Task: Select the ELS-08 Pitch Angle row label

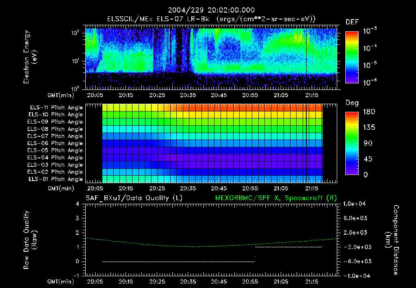Action: tap(55, 129)
